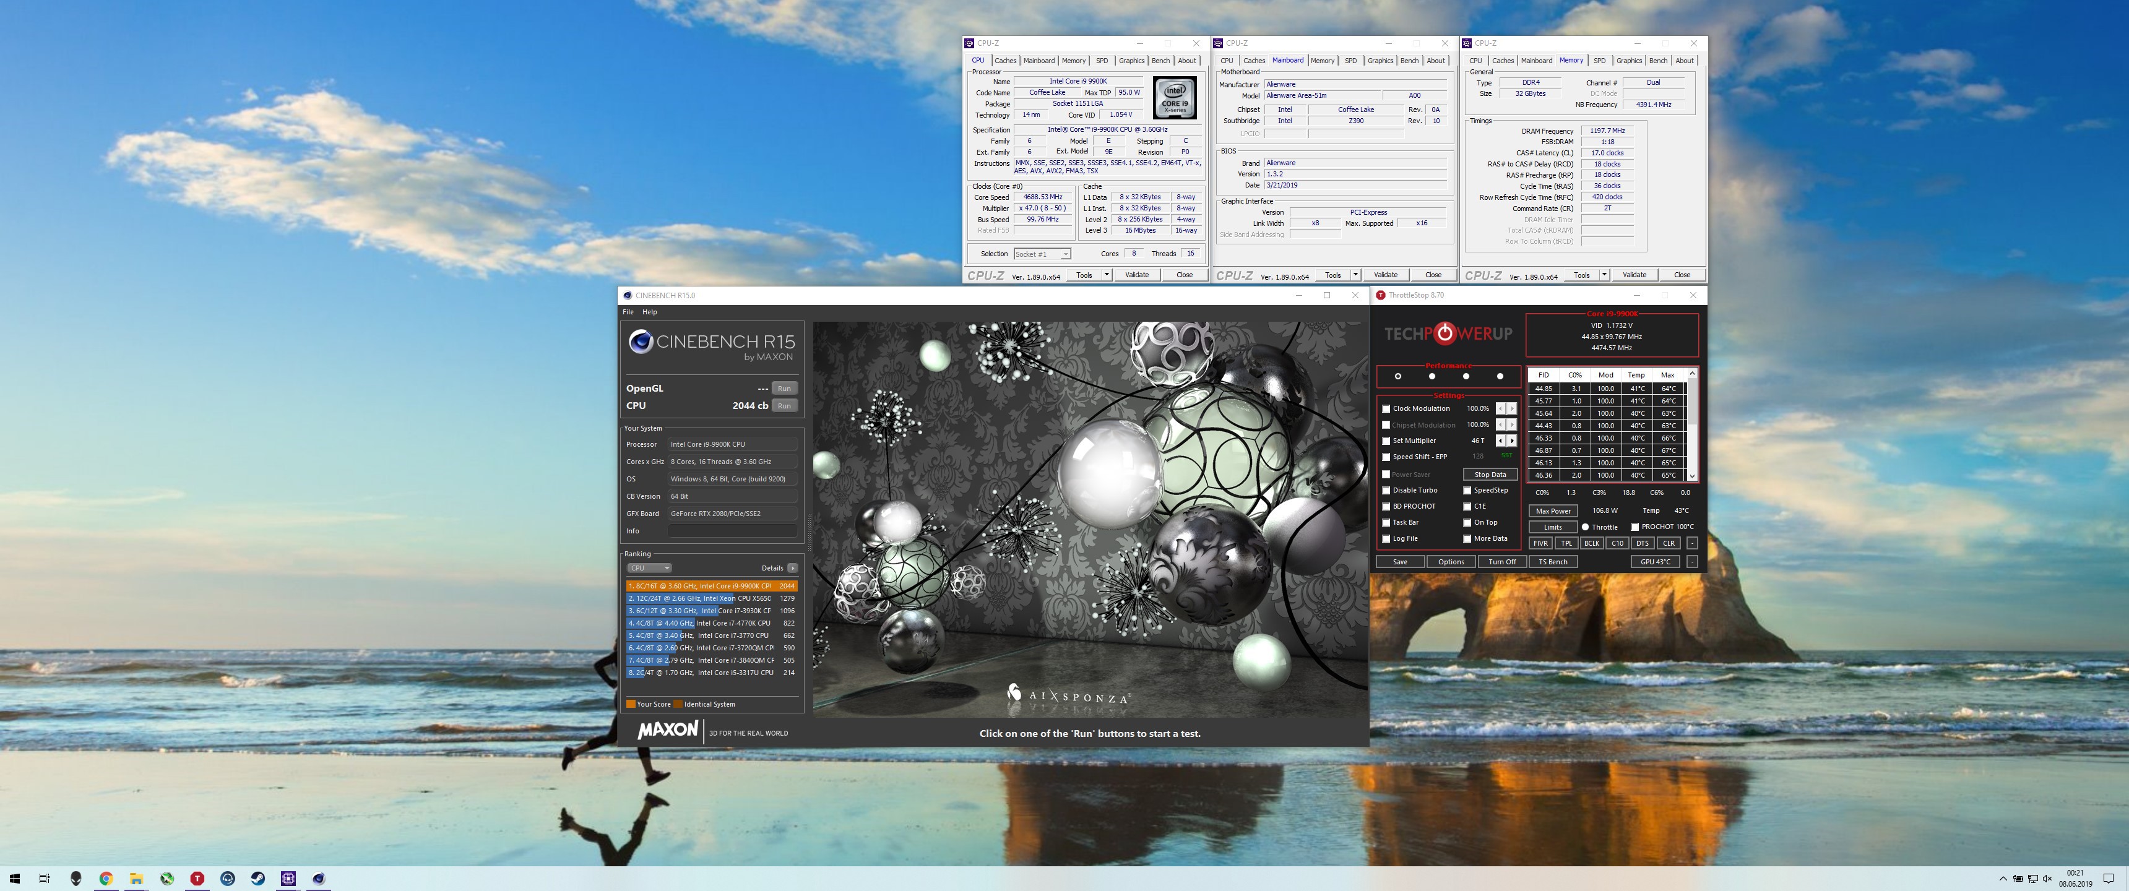Open the FIVR panel in ThrottleStop
Screen dimensions: 2129x891
coord(1540,543)
